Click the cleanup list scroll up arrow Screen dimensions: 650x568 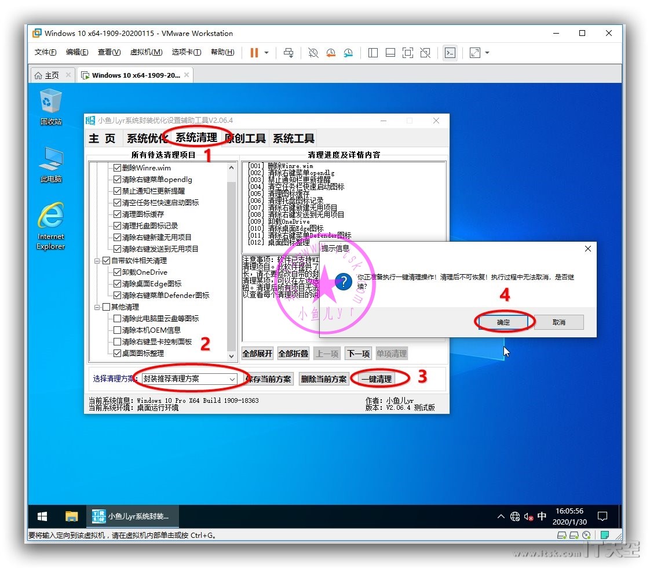(231, 168)
